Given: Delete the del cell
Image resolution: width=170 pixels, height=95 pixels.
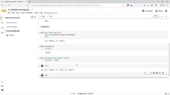Looking at the screenshot, I should [x=163, y=73].
